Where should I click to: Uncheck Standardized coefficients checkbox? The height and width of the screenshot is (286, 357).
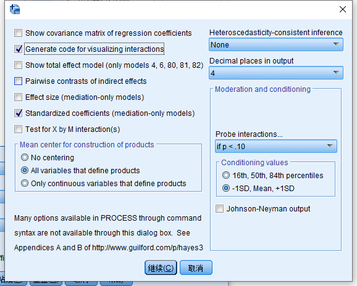[18, 113]
